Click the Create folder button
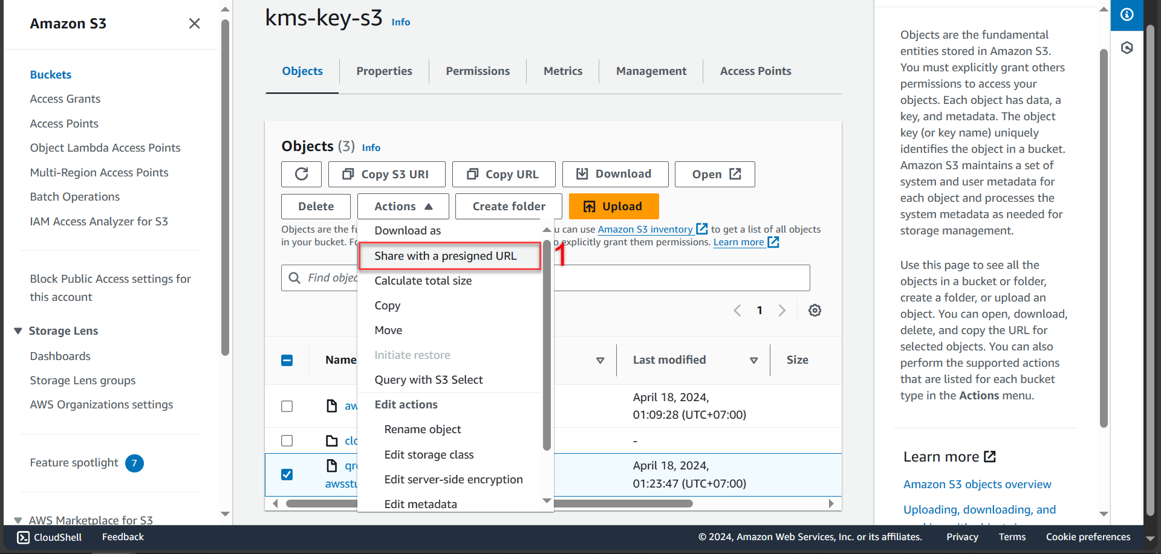This screenshot has height=554, width=1161. [x=509, y=206]
